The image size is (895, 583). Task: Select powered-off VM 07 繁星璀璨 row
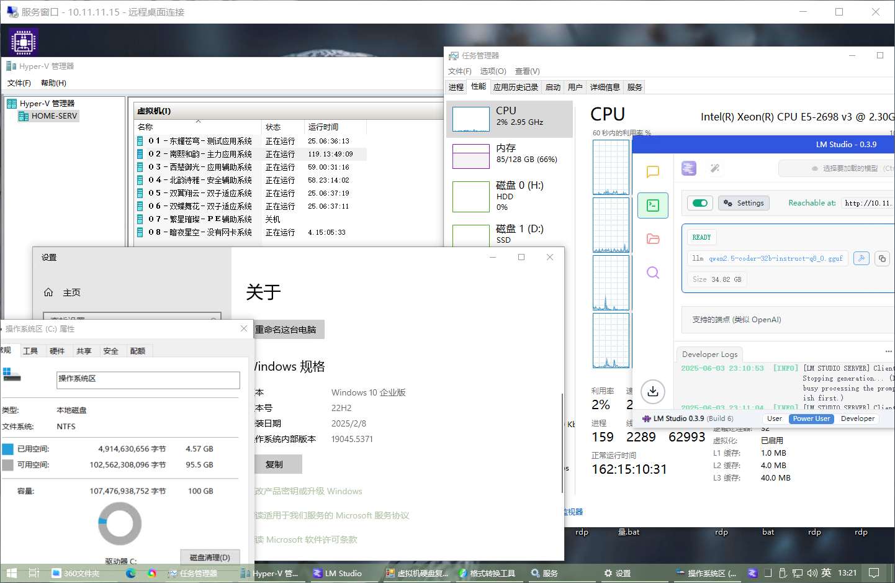[251, 219]
